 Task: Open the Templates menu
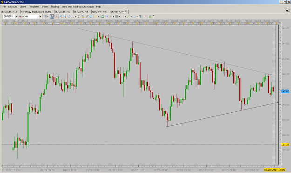pyautogui.click(x=34, y=6)
